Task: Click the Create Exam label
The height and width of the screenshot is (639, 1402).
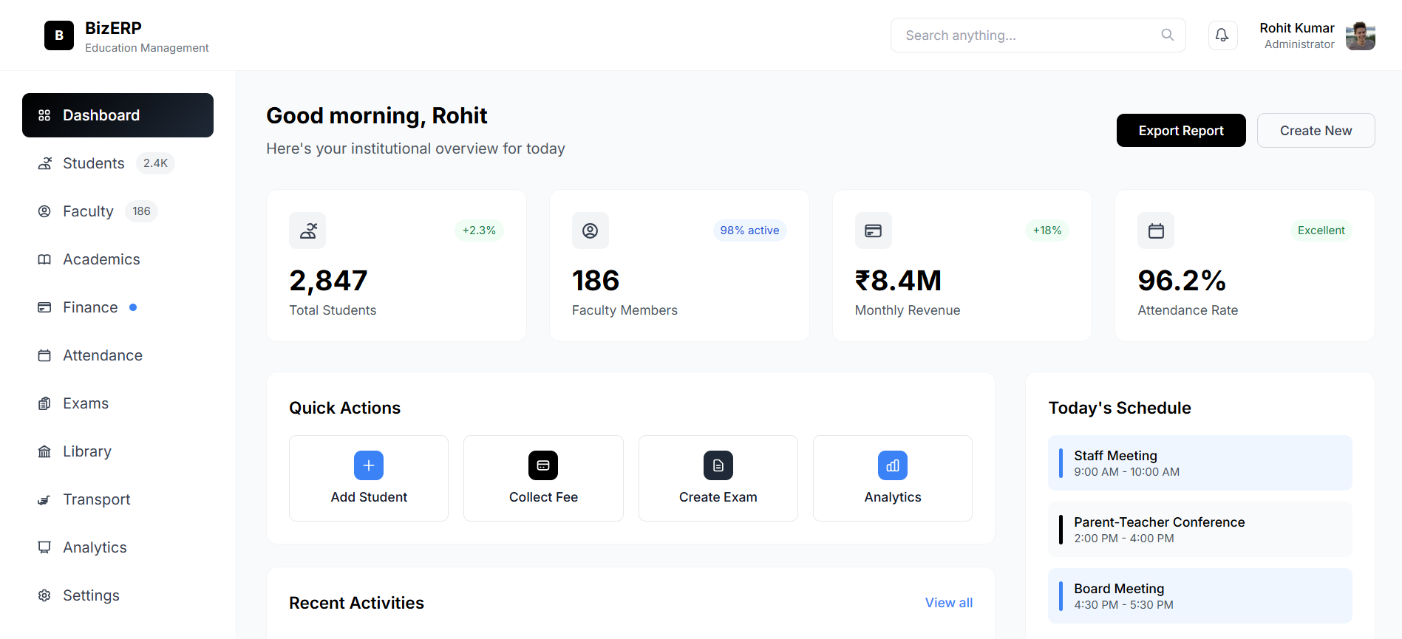Action: (x=718, y=497)
